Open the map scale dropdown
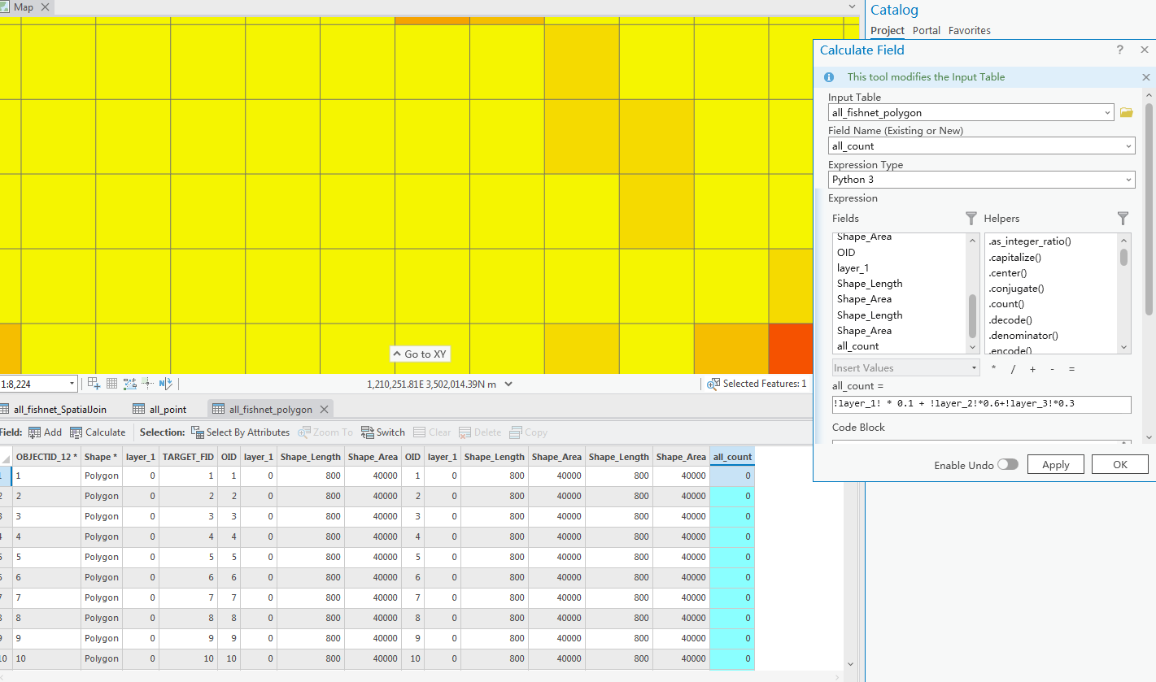This screenshot has width=1156, height=682. pos(72,384)
